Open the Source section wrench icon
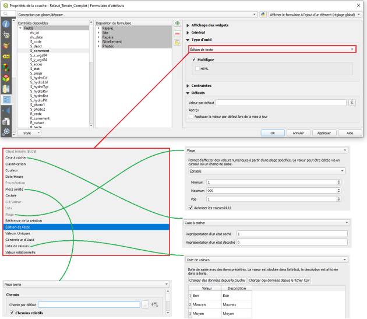 pos(6,35)
